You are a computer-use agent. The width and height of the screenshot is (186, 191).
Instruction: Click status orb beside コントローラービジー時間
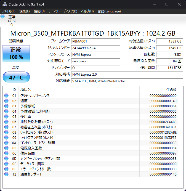coord(6,143)
